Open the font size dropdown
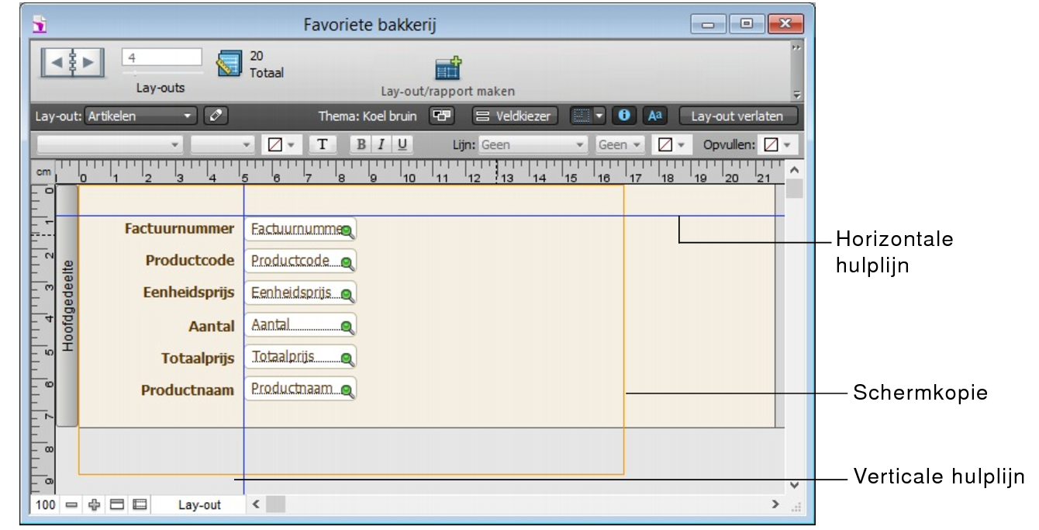Screen dimensions: 1039x530 [x=223, y=144]
